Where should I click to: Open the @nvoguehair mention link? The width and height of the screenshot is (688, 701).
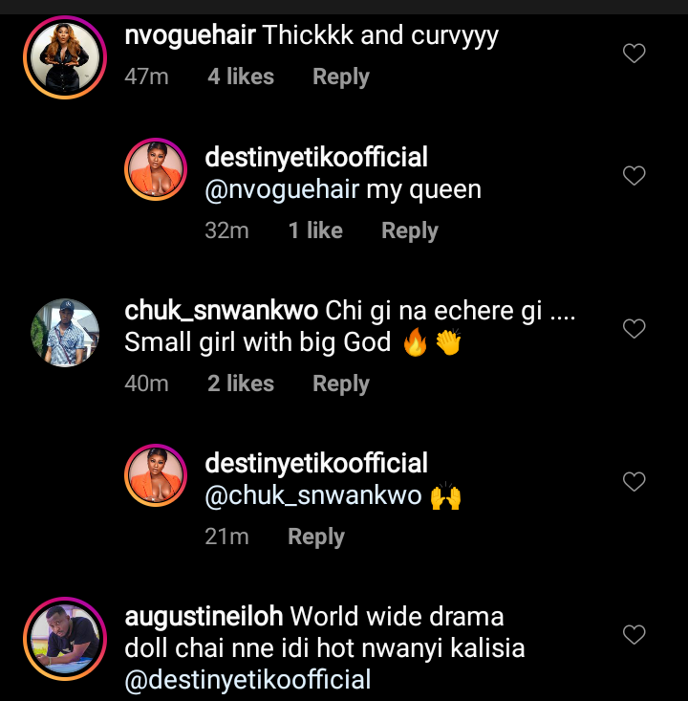282,189
